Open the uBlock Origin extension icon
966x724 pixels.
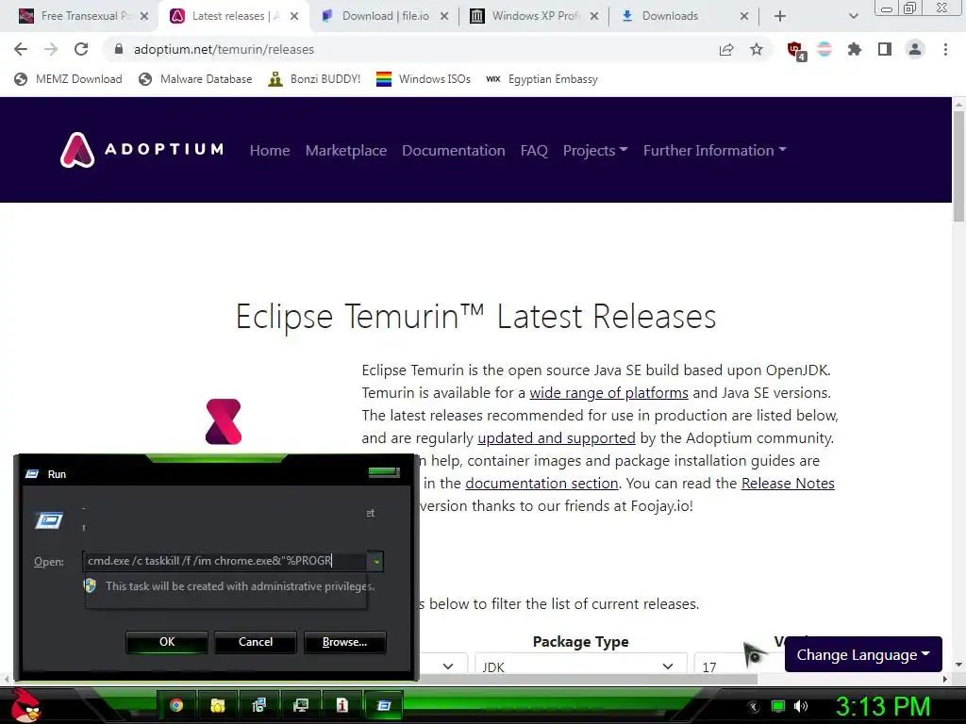coord(796,50)
